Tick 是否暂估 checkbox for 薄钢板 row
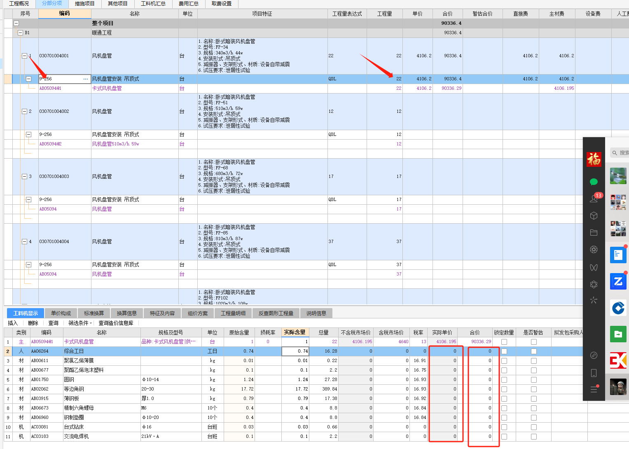 534,399
